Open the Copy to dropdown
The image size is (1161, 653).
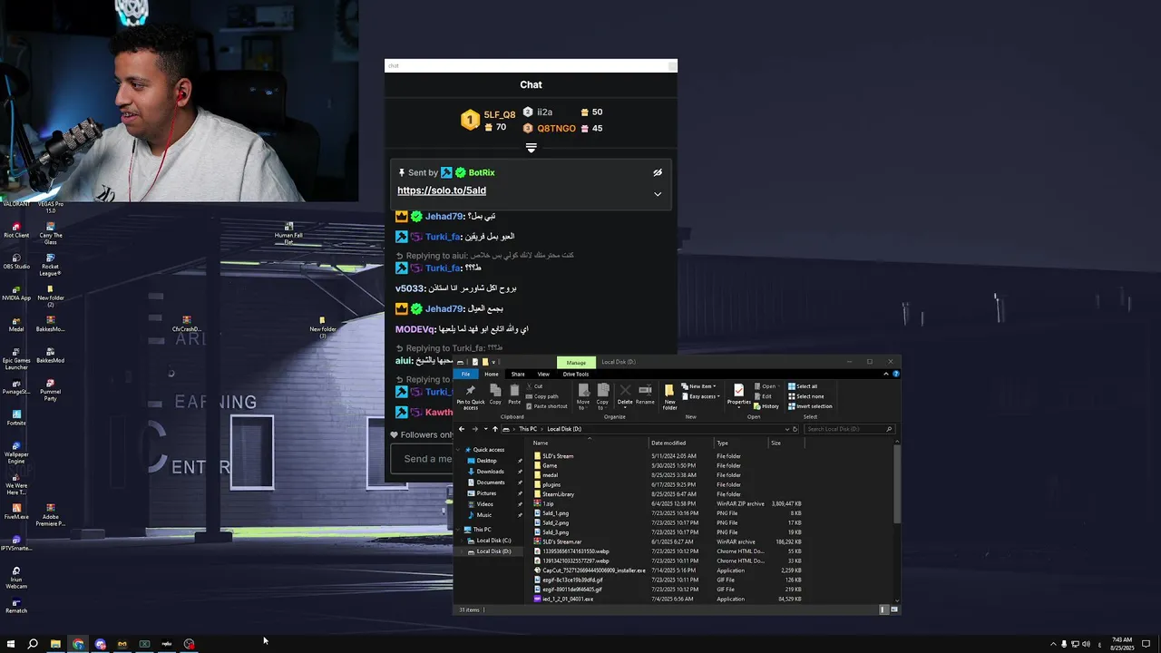602,396
